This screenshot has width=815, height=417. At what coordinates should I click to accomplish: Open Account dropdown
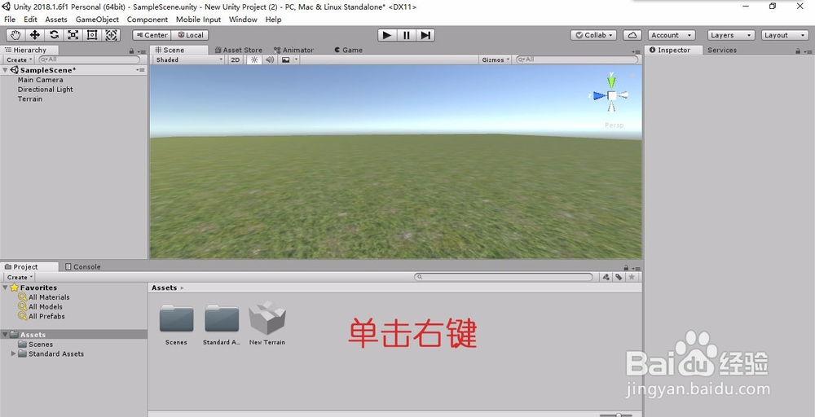(672, 35)
